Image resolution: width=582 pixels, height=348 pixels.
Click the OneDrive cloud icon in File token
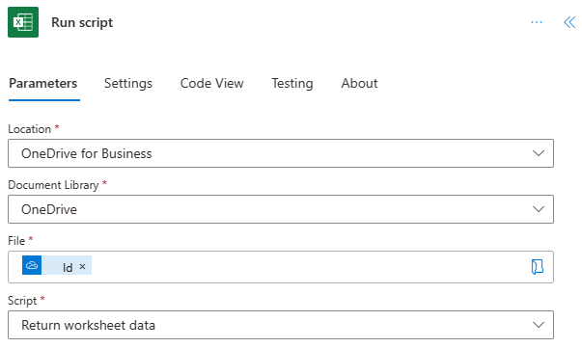[32, 265]
